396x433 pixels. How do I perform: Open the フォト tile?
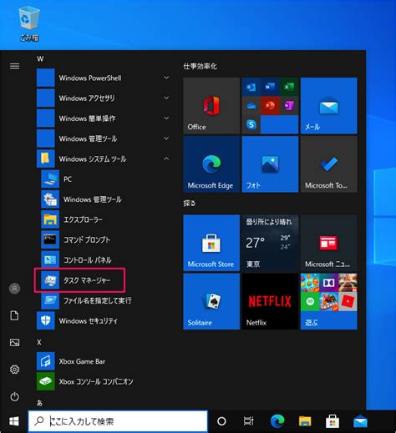point(270,164)
